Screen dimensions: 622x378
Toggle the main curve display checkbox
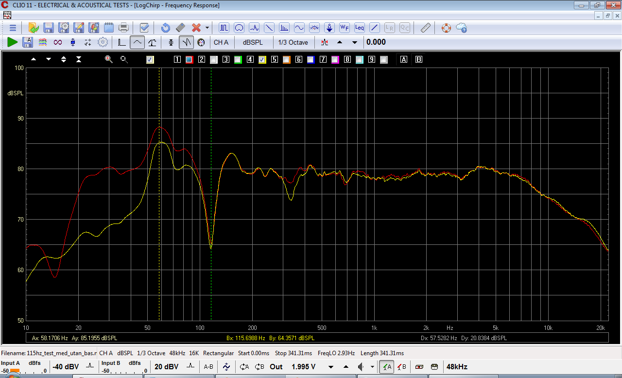(150, 59)
